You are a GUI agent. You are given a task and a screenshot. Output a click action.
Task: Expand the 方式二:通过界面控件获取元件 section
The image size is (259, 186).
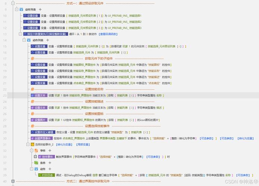[13, 181]
